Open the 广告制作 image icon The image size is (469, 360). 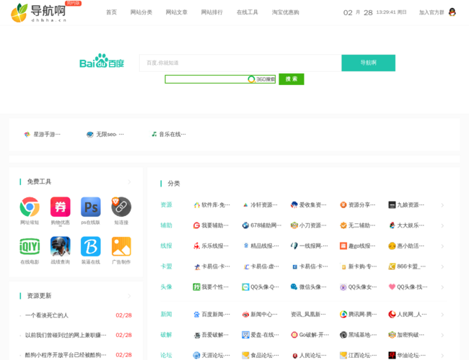pyautogui.click(x=121, y=246)
